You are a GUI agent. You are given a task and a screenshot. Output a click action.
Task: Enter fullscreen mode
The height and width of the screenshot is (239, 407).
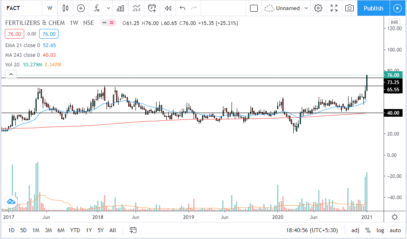[334, 8]
